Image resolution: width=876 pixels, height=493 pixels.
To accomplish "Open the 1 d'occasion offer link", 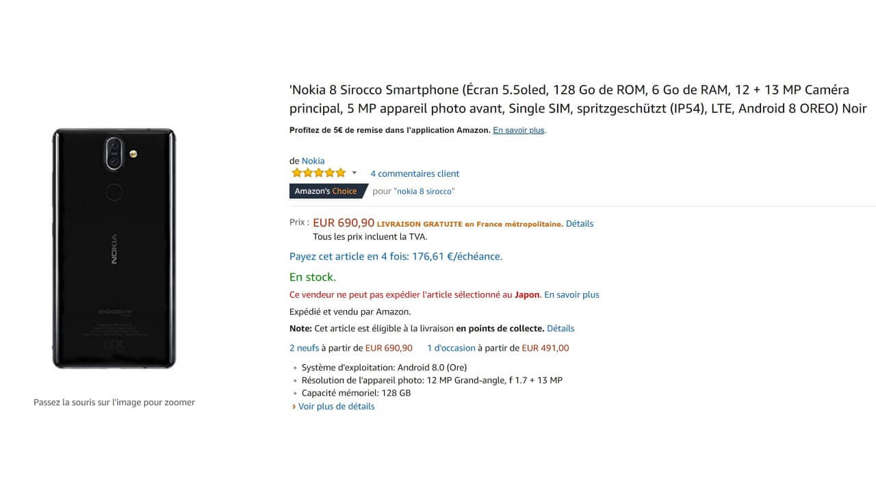I will 451,348.
